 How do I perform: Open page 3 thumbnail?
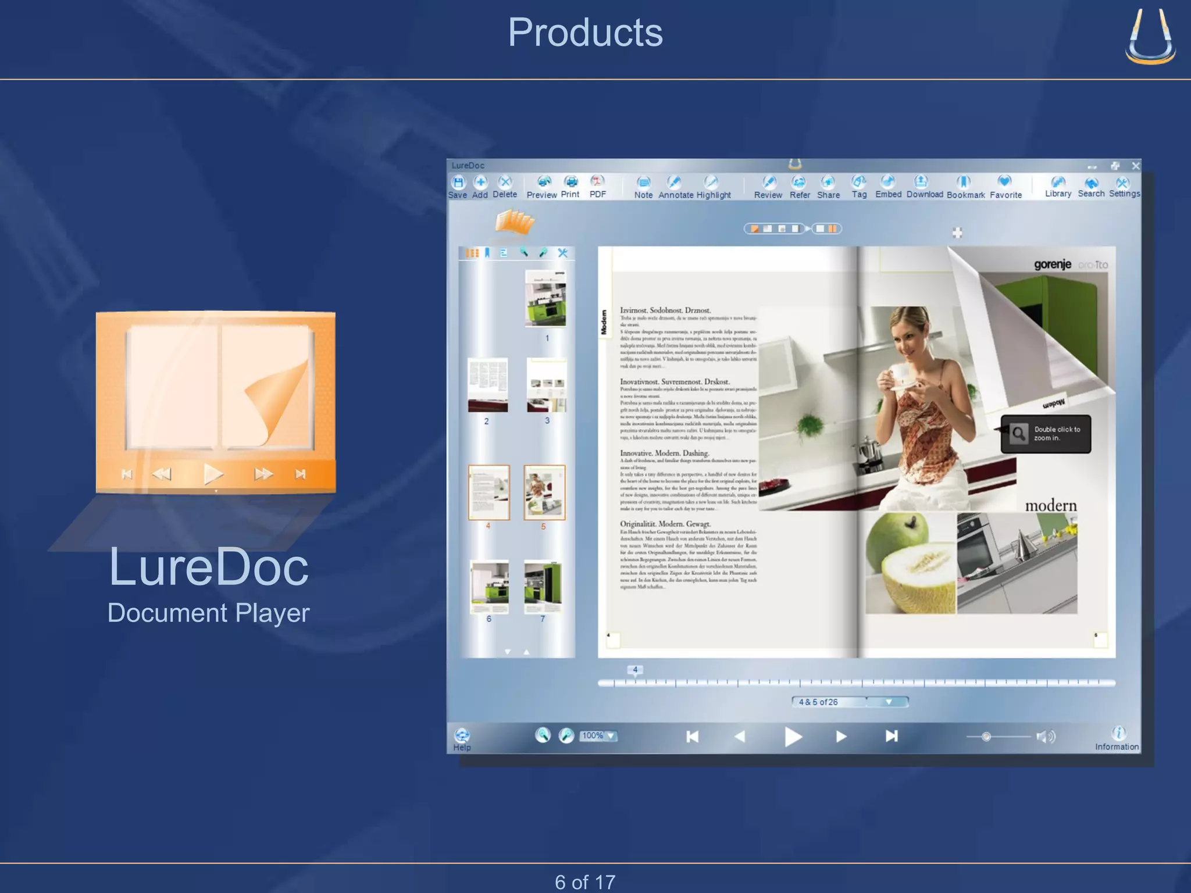[547, 385]
